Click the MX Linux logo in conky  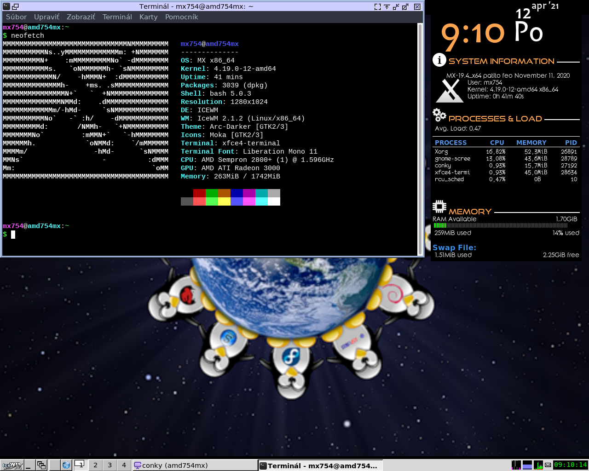(x=450, y=90)
